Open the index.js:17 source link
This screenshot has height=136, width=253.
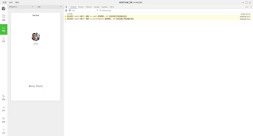click(x=245, y=14)
